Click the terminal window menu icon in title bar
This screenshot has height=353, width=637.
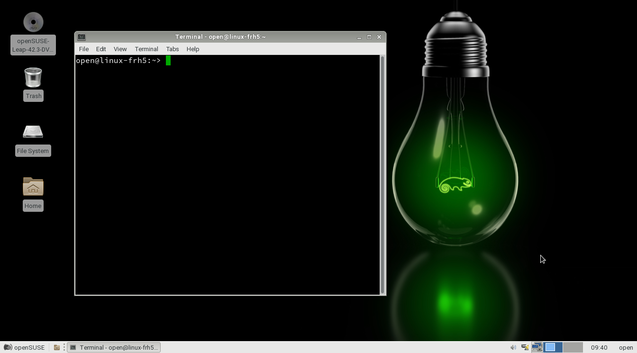(x=82, y=37)
